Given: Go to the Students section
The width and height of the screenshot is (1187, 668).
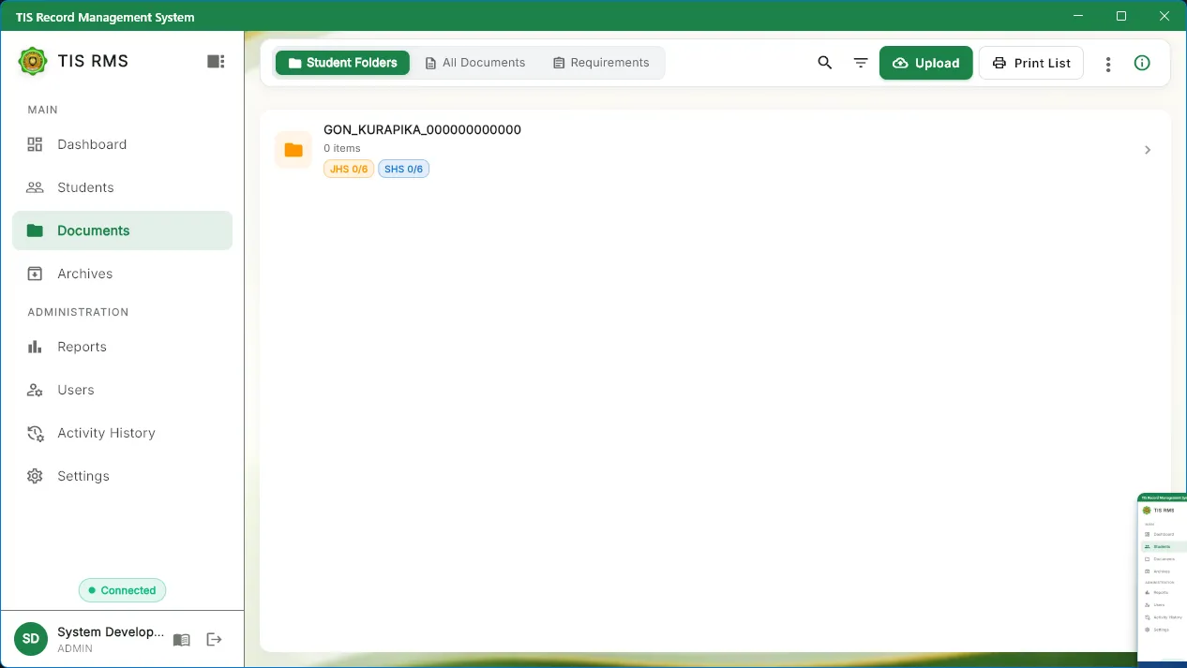Looking at the screenshot, I should point(122,187).
